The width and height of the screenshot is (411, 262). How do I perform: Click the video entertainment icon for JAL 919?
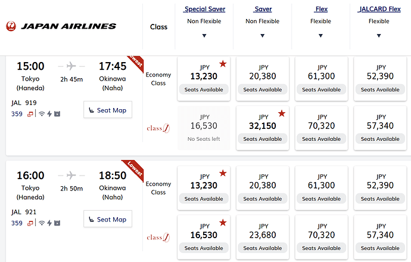57,114
